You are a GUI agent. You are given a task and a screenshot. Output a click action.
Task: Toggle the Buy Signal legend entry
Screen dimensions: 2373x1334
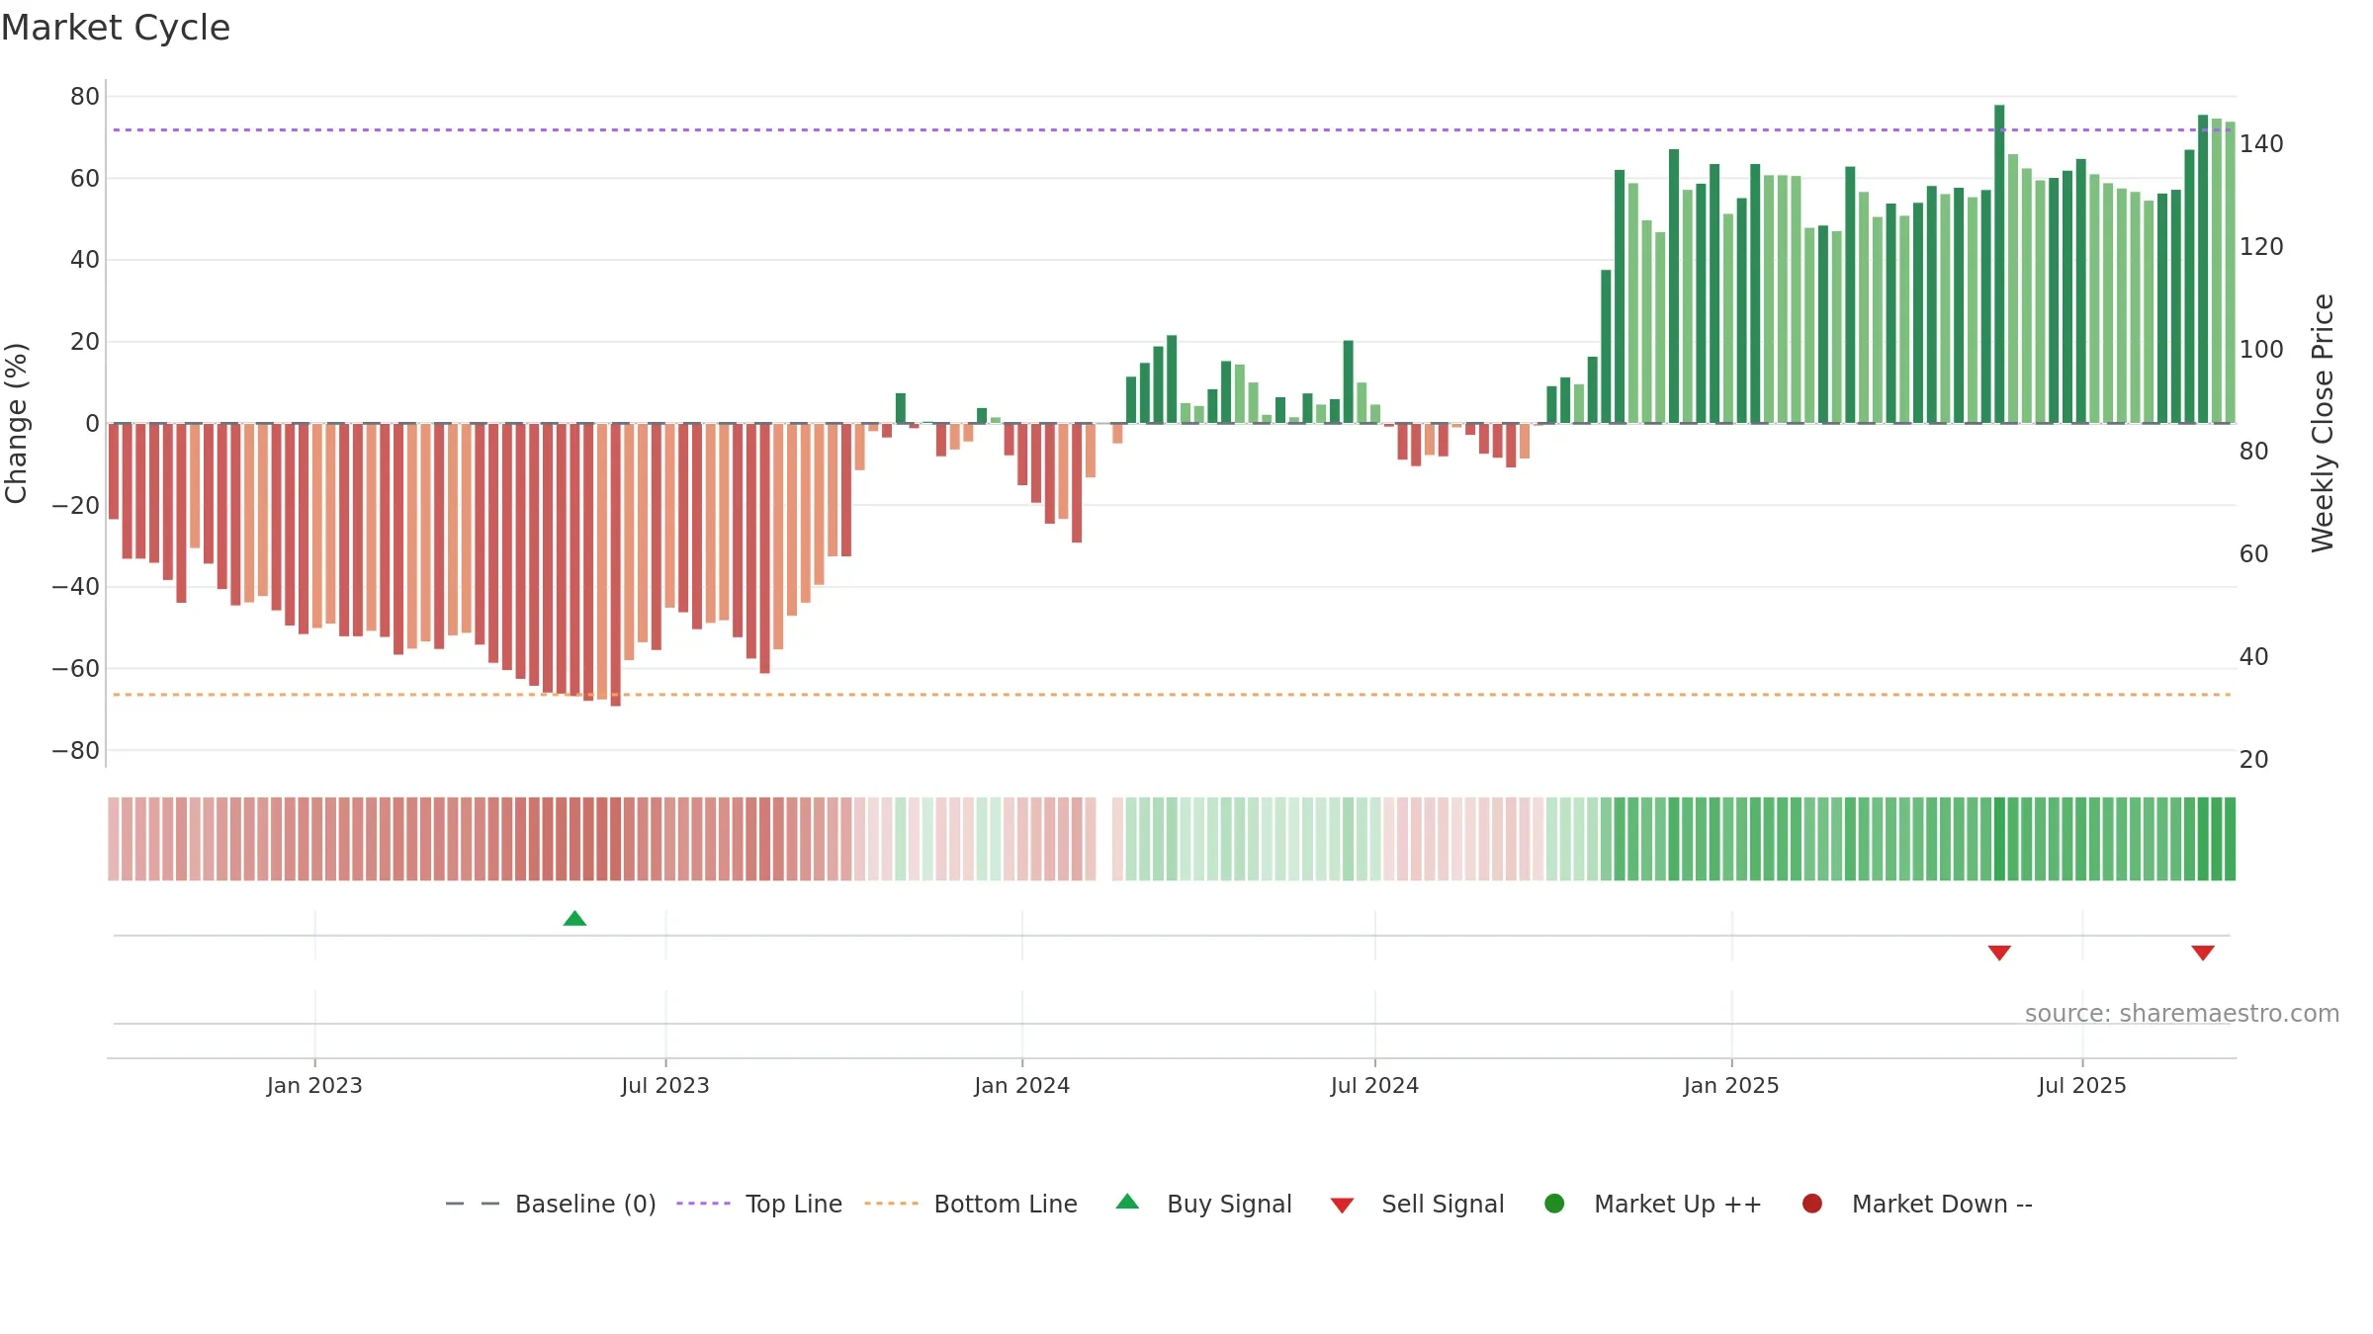coord(1203,1204)
